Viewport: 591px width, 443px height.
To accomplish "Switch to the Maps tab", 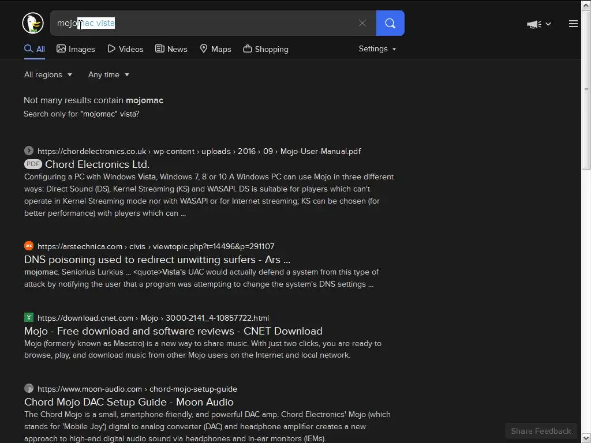I will 215,49.
